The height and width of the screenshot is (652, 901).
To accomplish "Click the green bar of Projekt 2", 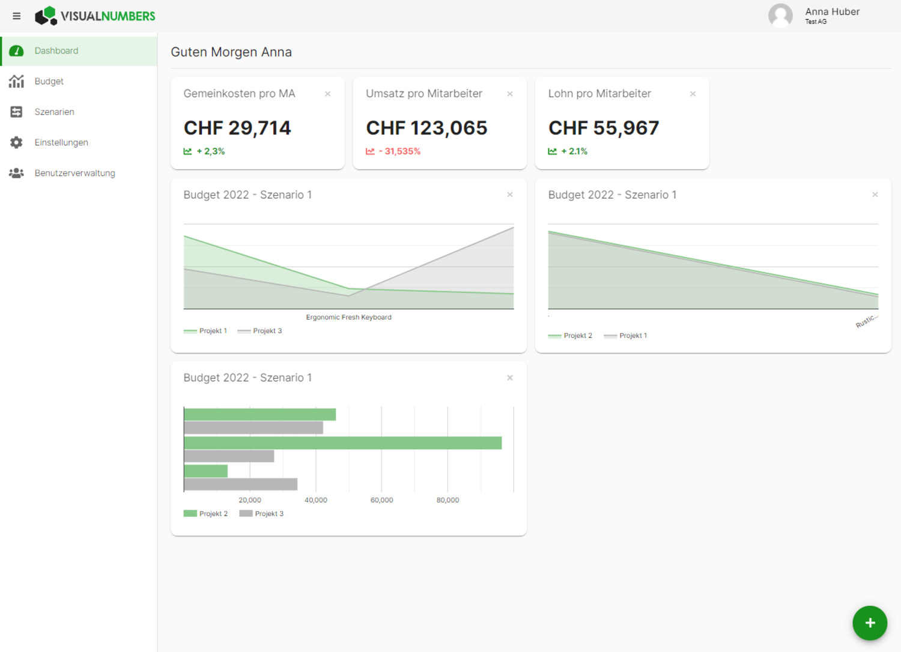I will pyautogui.click(x=342, y=443).
